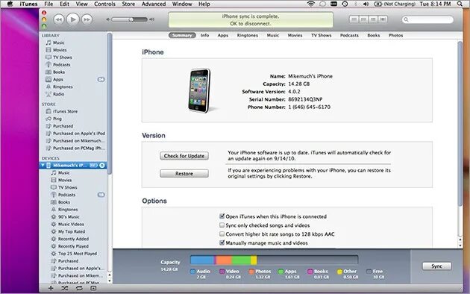This screenshot has height=294, width=470.
Task: Skip ahead with the fast-forward button
Action: pyautogui.click(x=87, y=19)
